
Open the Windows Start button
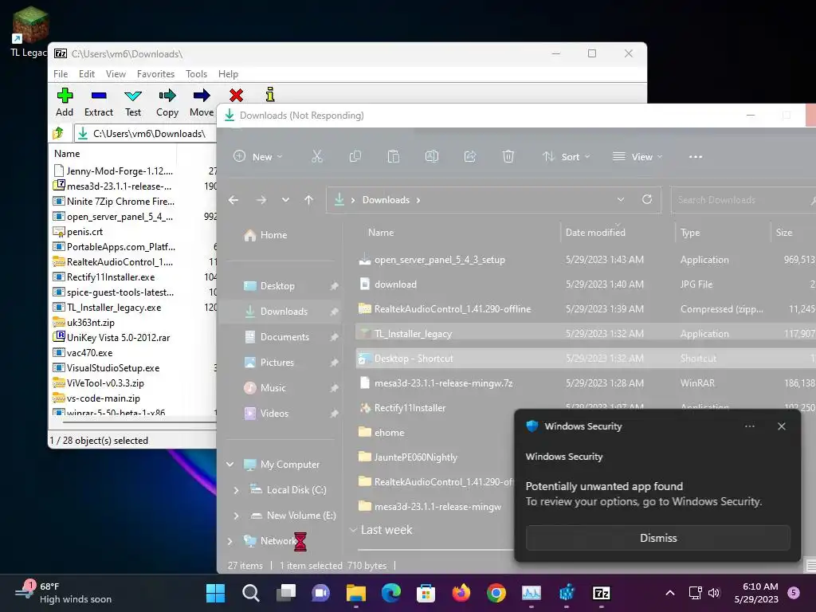coord(215,593)
